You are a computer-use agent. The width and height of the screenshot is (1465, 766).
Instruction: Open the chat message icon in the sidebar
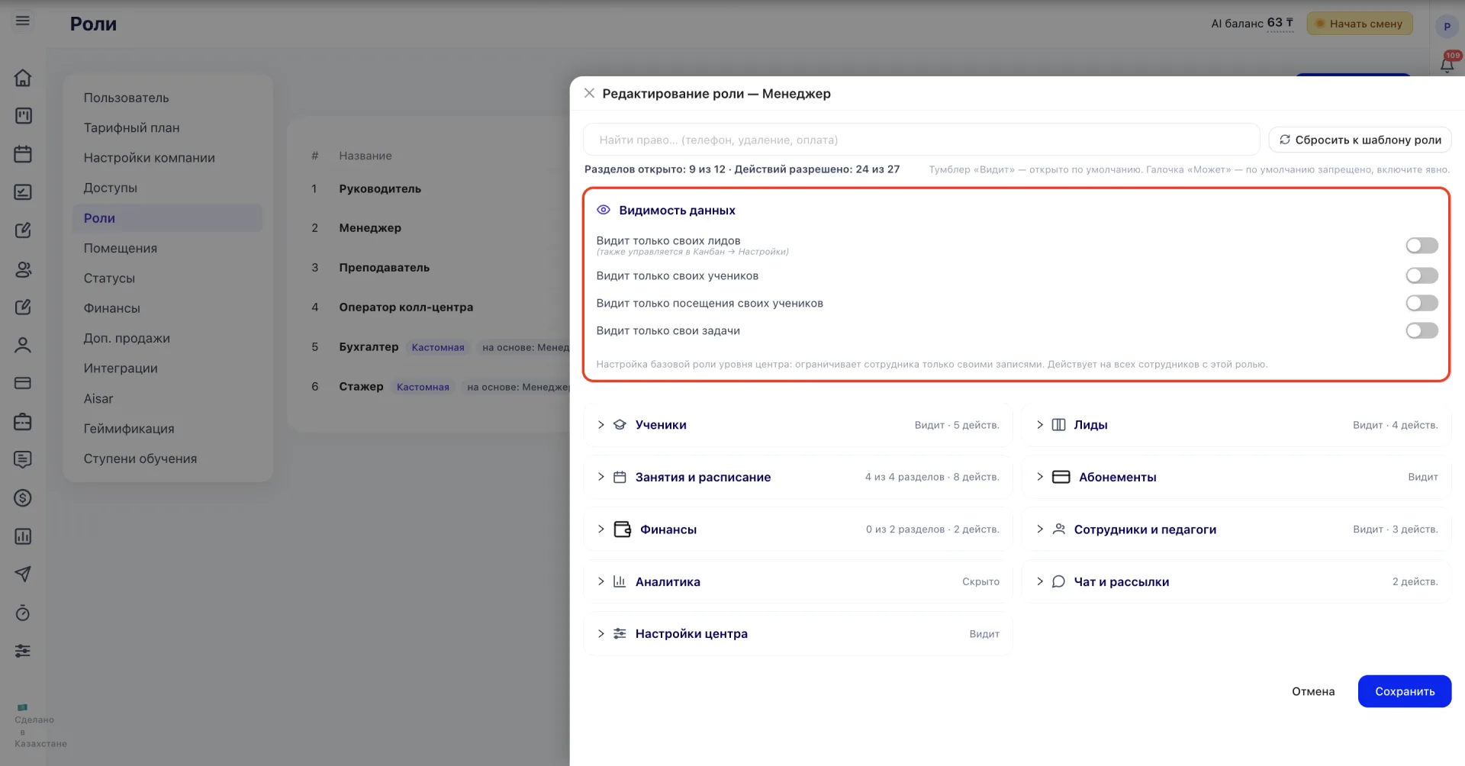23,459
